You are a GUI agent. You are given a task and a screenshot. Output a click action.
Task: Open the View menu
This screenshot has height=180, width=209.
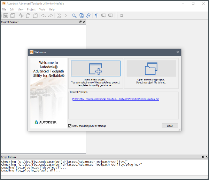21,9
